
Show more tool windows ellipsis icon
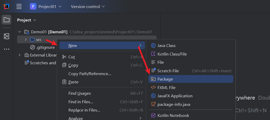(x=6, y=49)
